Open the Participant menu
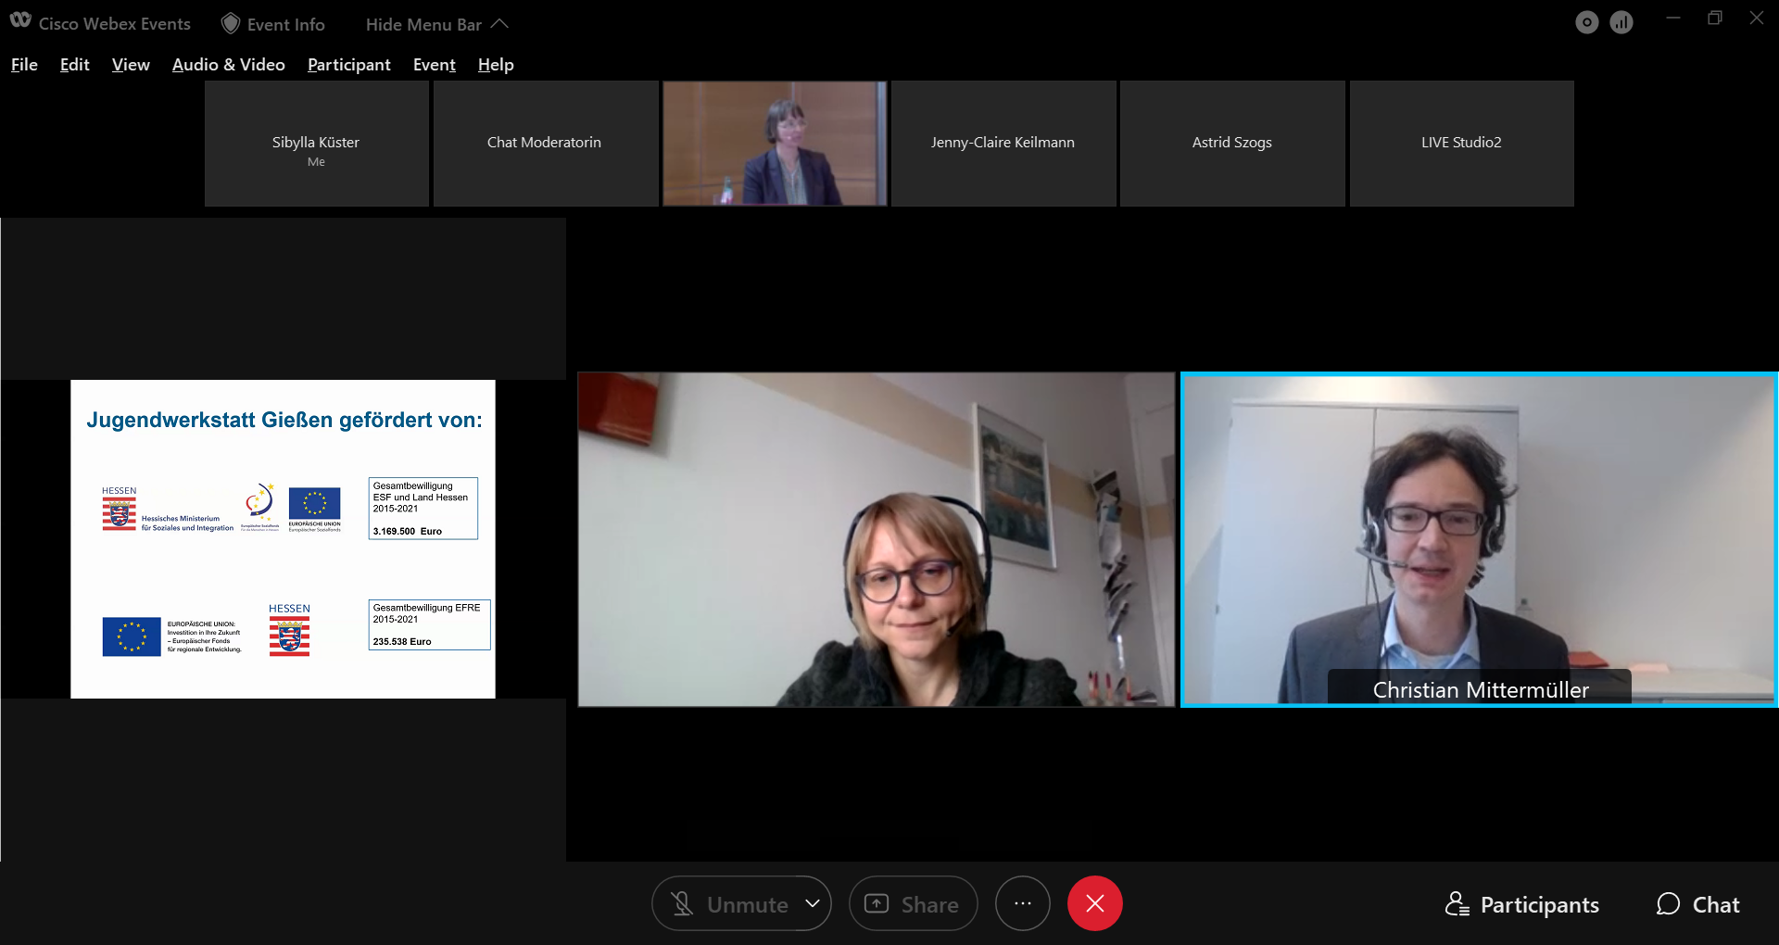 [x=349, y=65]
